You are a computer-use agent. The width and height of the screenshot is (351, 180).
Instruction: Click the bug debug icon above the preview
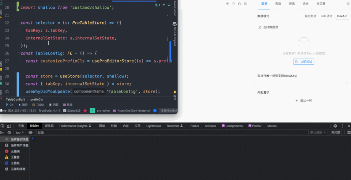pyautogui.click(x=239, y=4)
